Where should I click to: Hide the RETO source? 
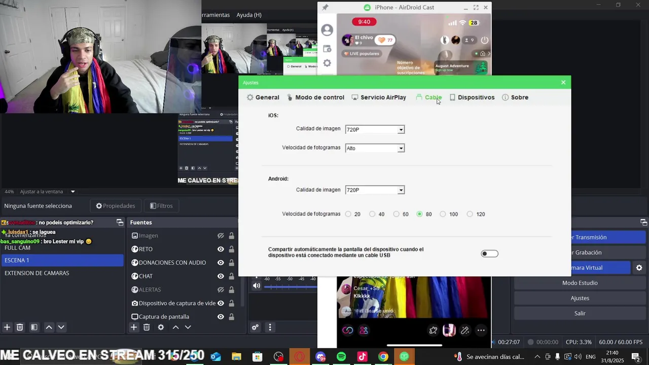click(221, 249)
